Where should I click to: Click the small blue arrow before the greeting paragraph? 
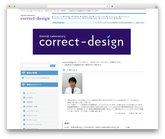pos(65,100)
